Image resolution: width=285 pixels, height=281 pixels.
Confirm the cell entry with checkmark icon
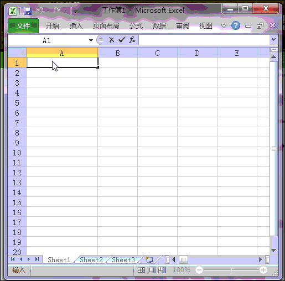coord(122,40)
